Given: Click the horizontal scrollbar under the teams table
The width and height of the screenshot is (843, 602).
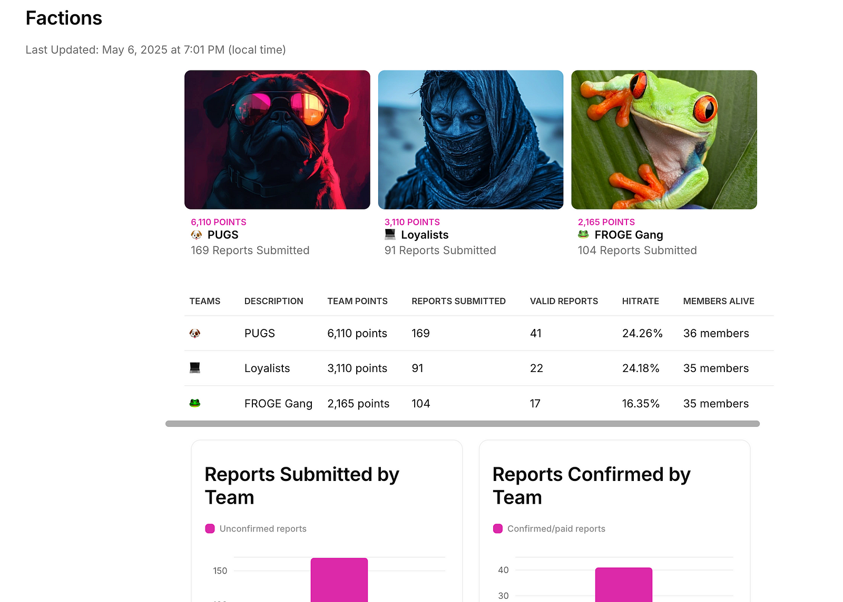Looking at the screenshot, I should pyautogui.click(x=463, y=424).
